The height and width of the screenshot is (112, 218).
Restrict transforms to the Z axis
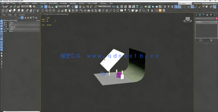coord(172,7)
